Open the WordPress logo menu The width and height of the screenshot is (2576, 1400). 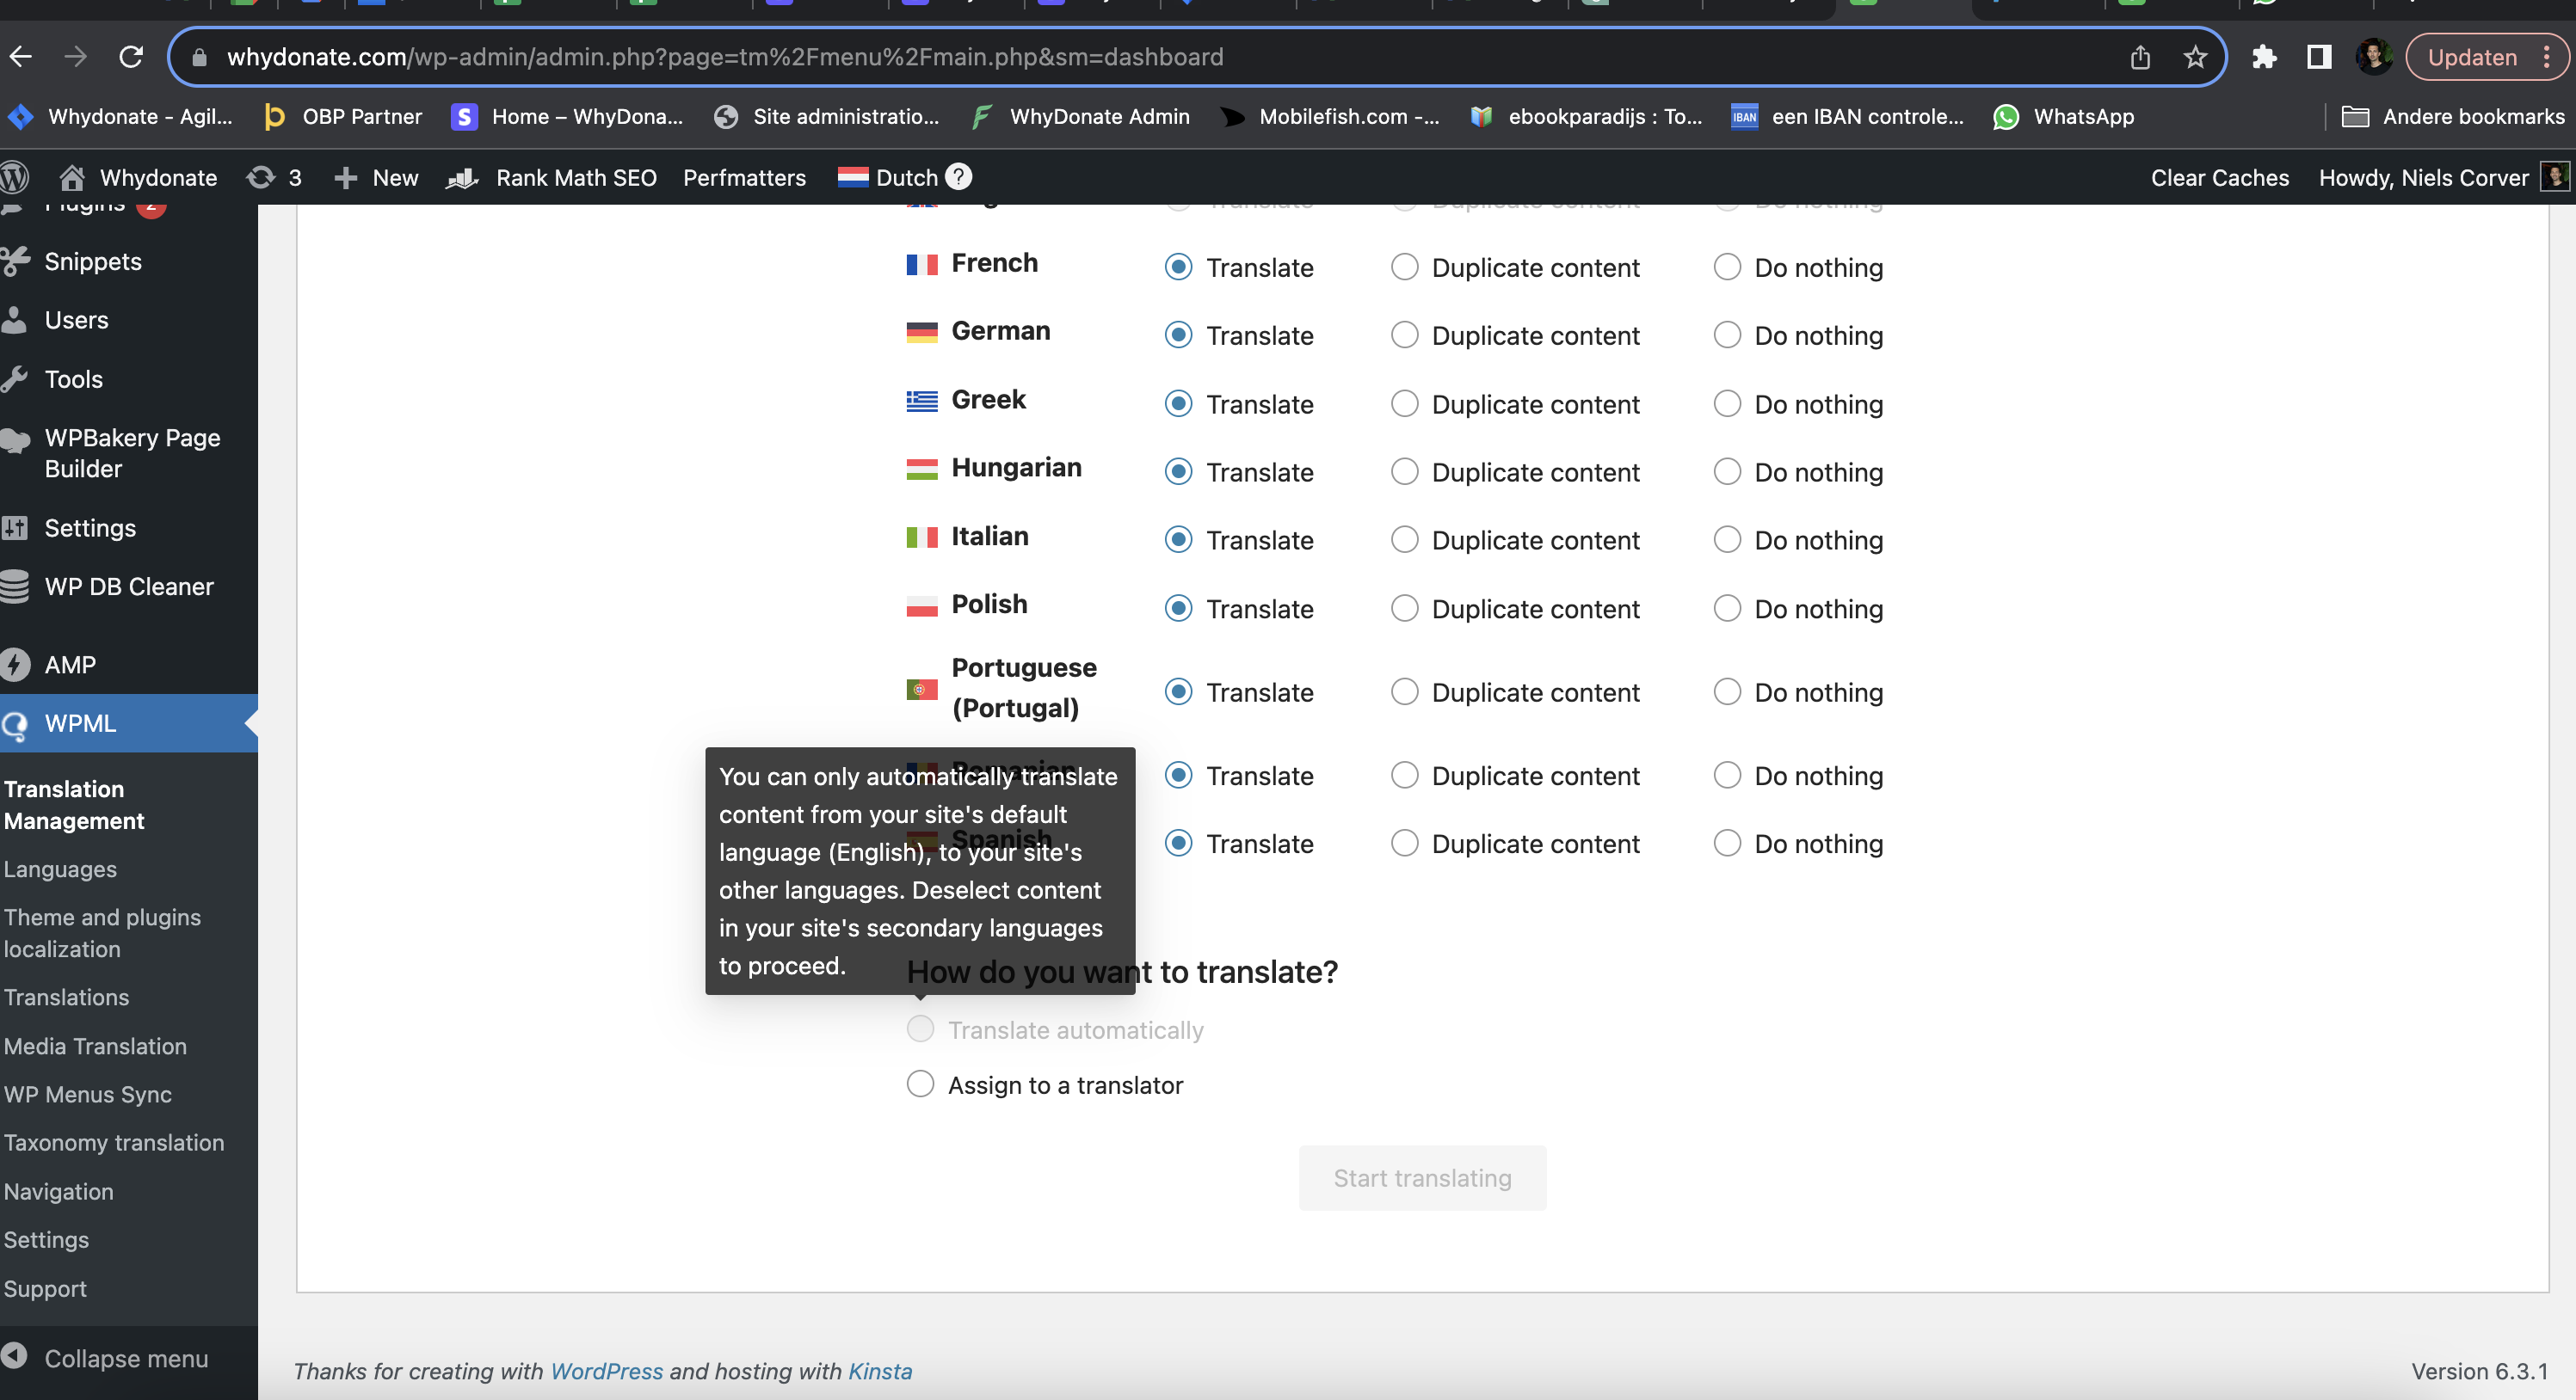[14, 178]
